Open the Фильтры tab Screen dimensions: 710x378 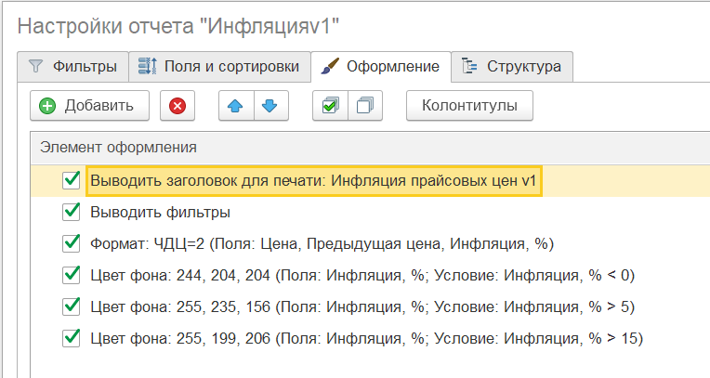tap(72, 67)
